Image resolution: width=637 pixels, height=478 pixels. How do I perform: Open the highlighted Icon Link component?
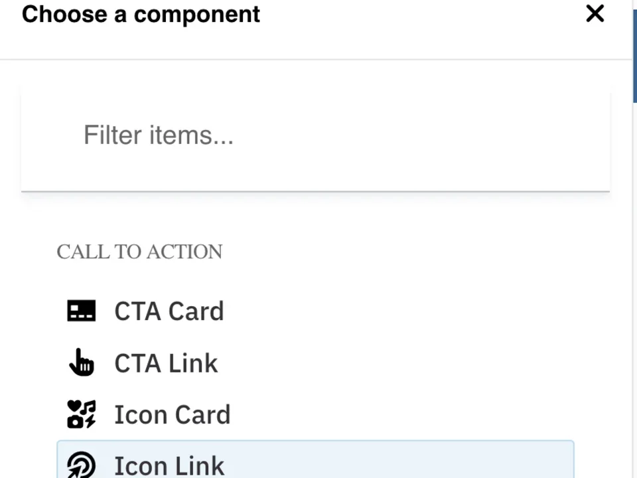point(169,465)
